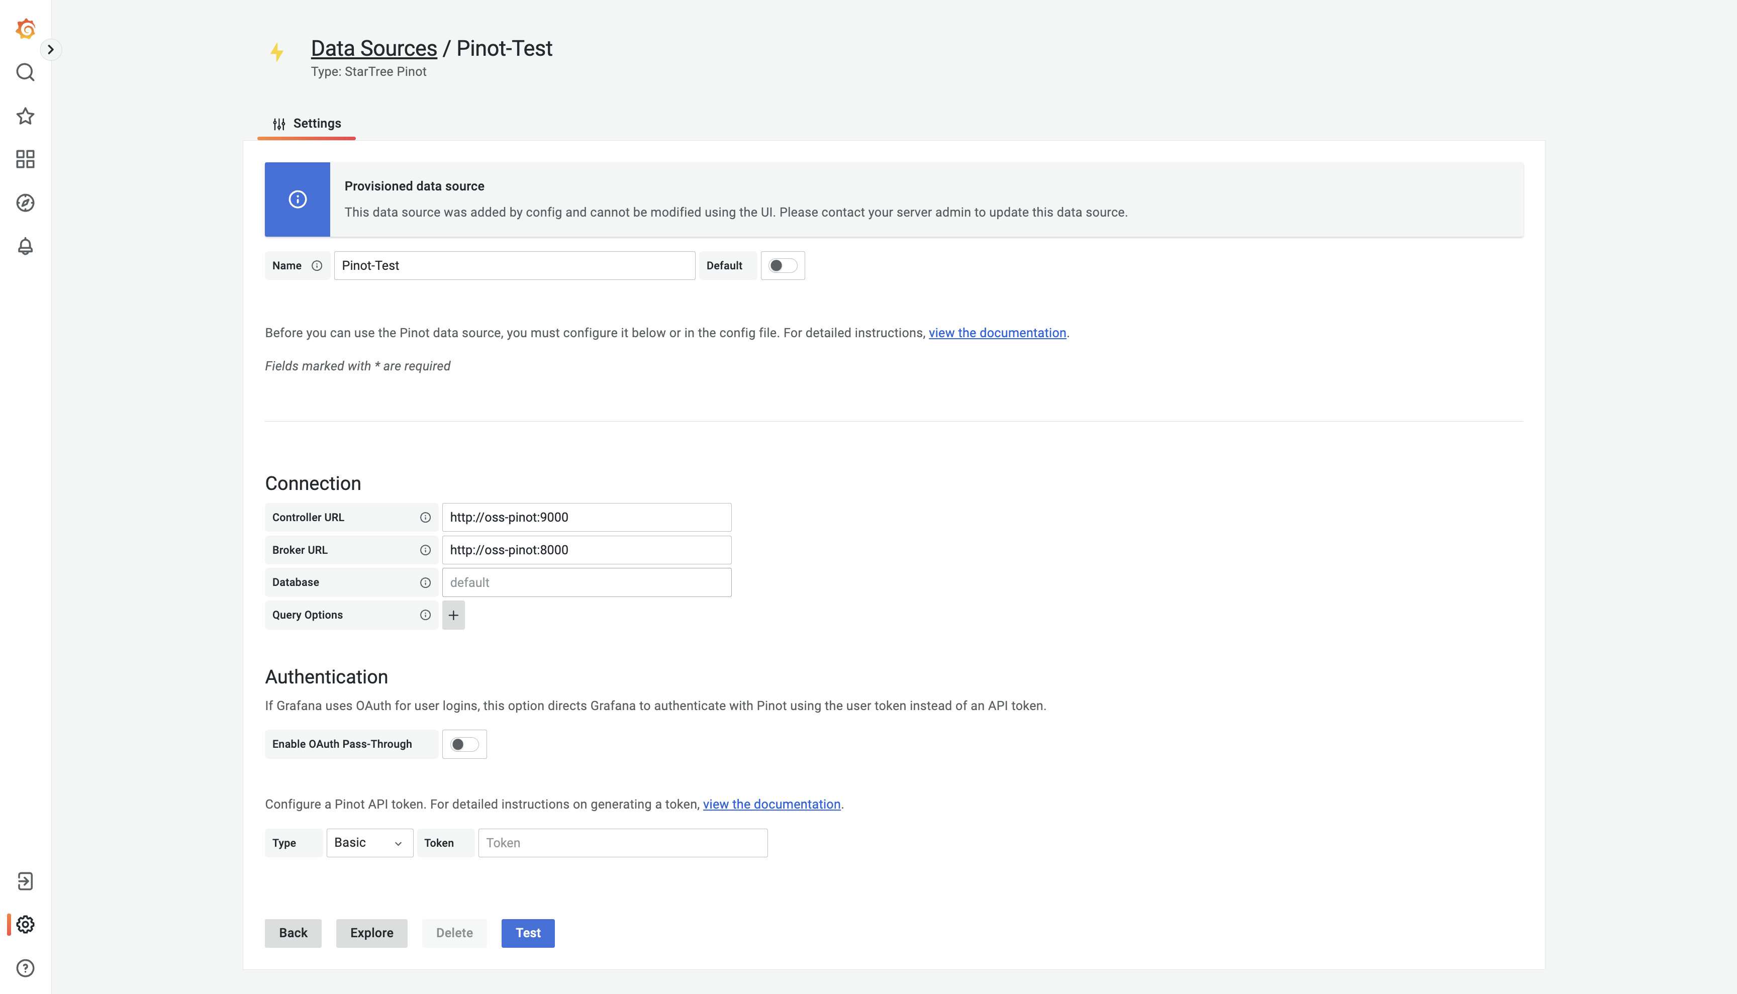Select the Settings tab
This screenshot has height=994, width=1737.
(307, 124)
